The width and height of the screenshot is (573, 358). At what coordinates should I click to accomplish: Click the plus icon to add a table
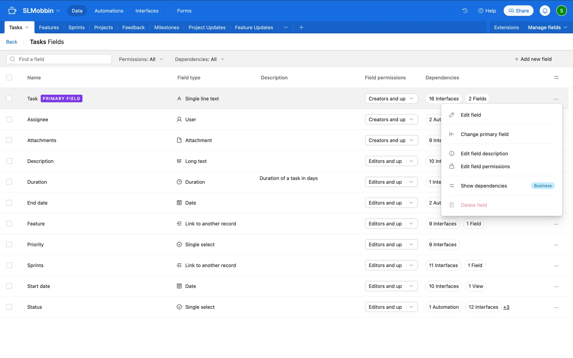click(301, 27)
